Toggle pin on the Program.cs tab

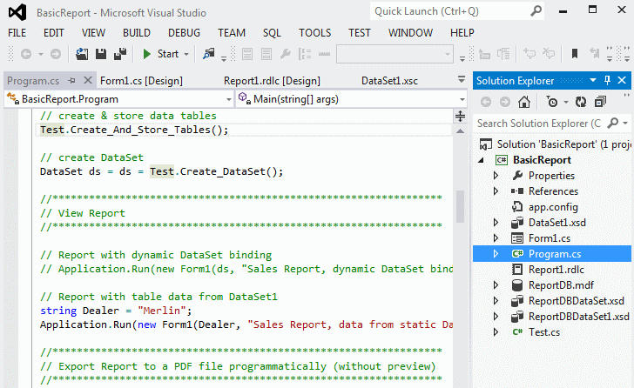click(x=72, y=81)
